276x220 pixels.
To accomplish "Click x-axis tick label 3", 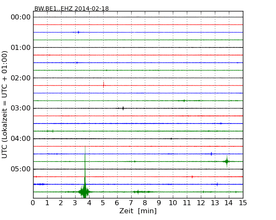I will click(75, 203).
